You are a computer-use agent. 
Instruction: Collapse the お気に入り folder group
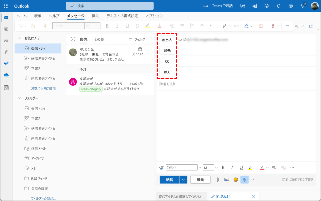[19, 38]
